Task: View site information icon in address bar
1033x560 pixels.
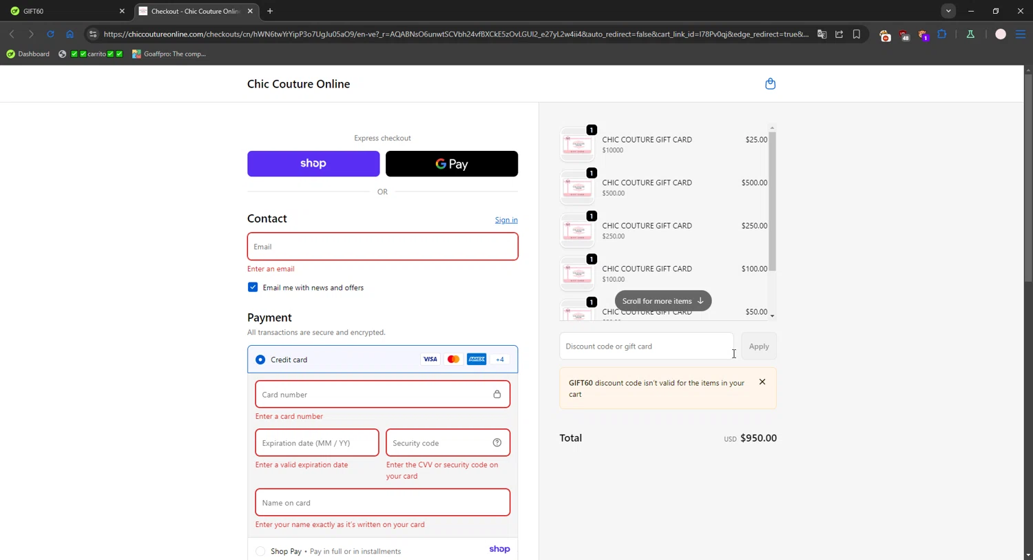Action: pyautogui.click(x=93, y=34)
